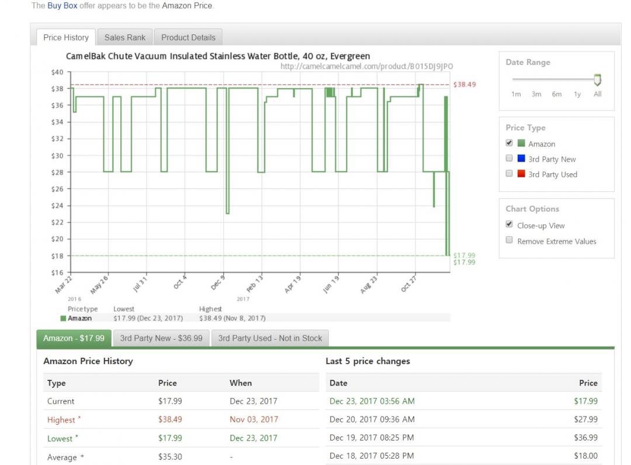Viewport: 631px width, 465px height.
Task: Select the Price History tab
Action: [x=66, y=37]
